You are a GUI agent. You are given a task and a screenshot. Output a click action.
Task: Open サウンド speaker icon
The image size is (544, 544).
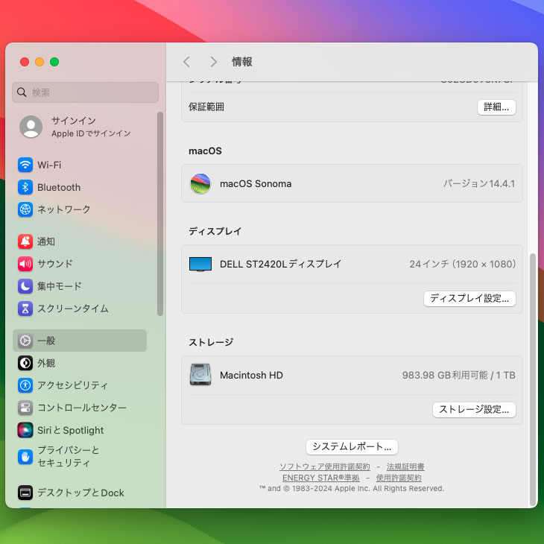click(x=25, y=264)
